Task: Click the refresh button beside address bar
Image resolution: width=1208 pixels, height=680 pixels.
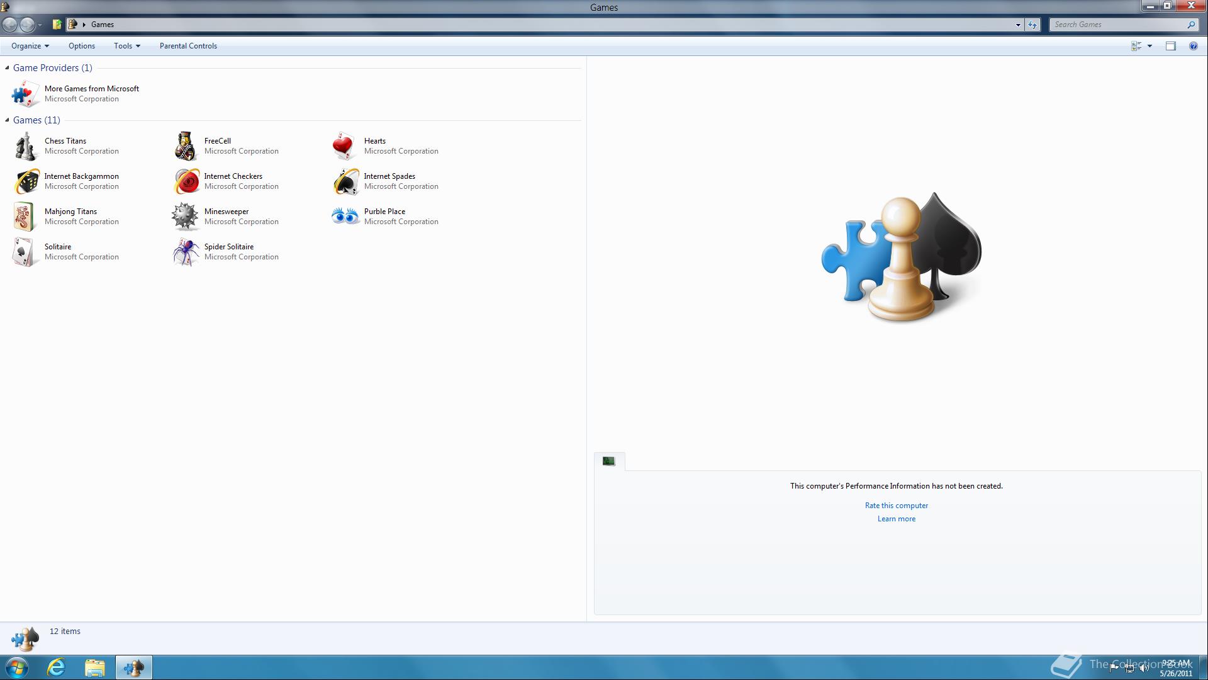Action: [x=1032, y=25]
